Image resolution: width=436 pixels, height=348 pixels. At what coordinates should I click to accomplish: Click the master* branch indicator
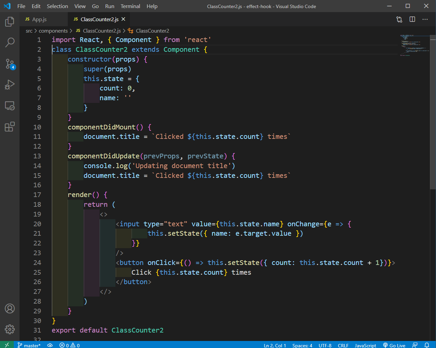29,345
